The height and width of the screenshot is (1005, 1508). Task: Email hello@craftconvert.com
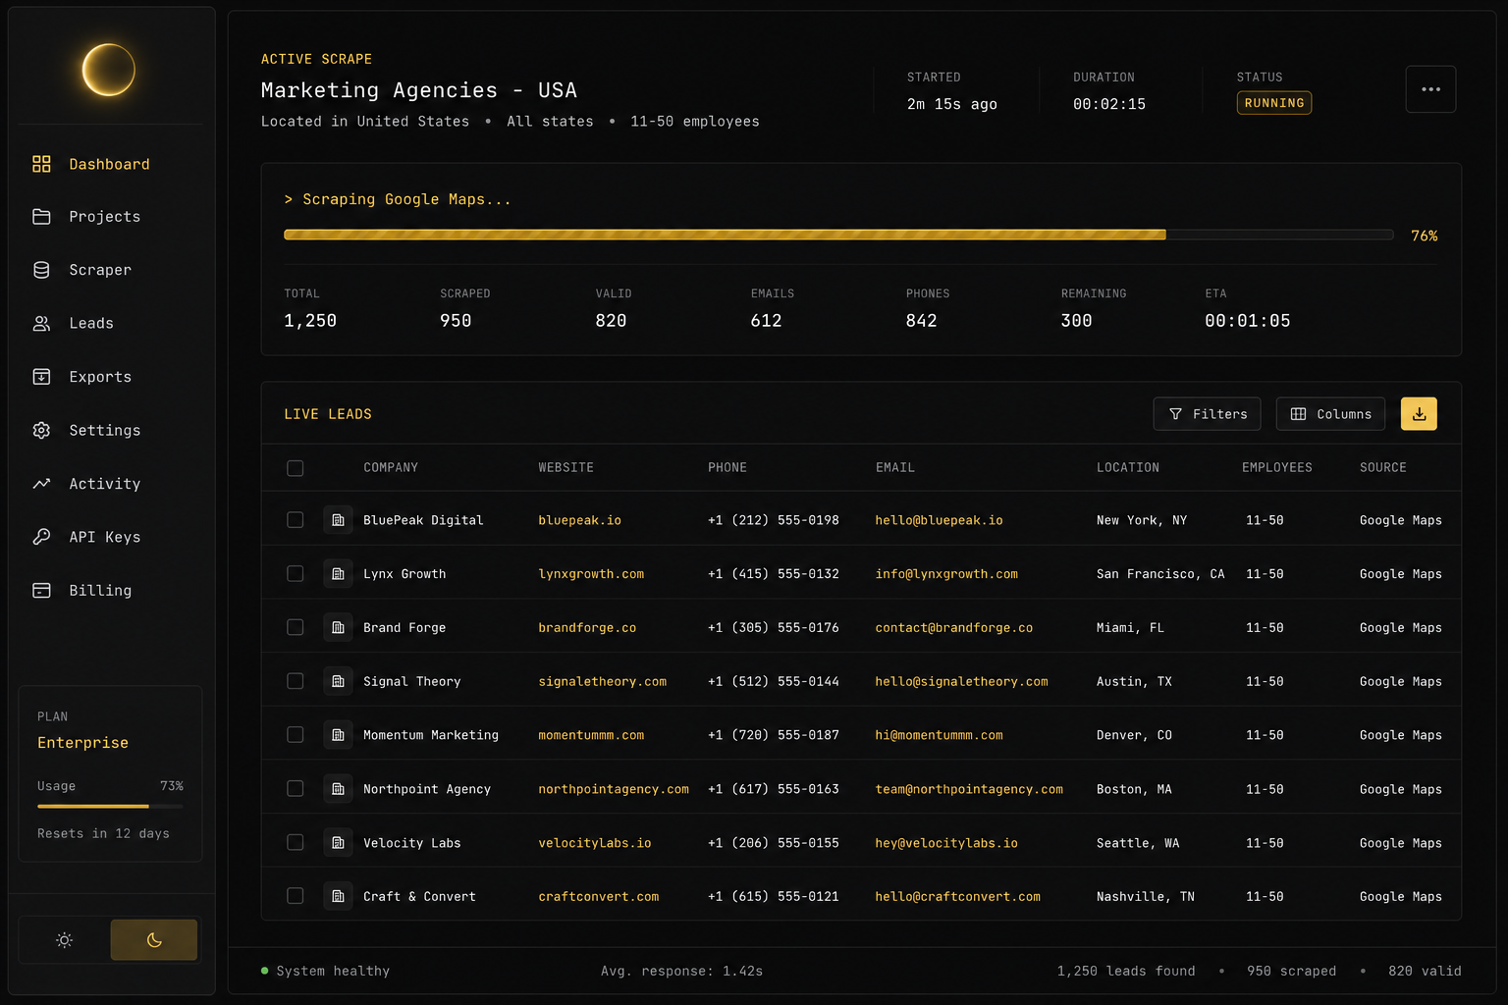[957, 896]
